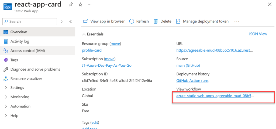Viewport: 276px width, 129px height.
Task: Click the Sku value Free
Action: pyautogui.click(x=85, y=111)
